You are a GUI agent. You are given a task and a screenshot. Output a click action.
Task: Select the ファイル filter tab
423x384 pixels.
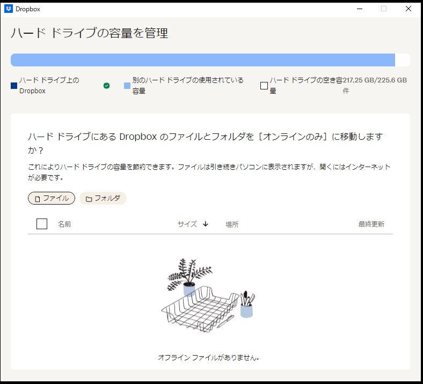52,198
